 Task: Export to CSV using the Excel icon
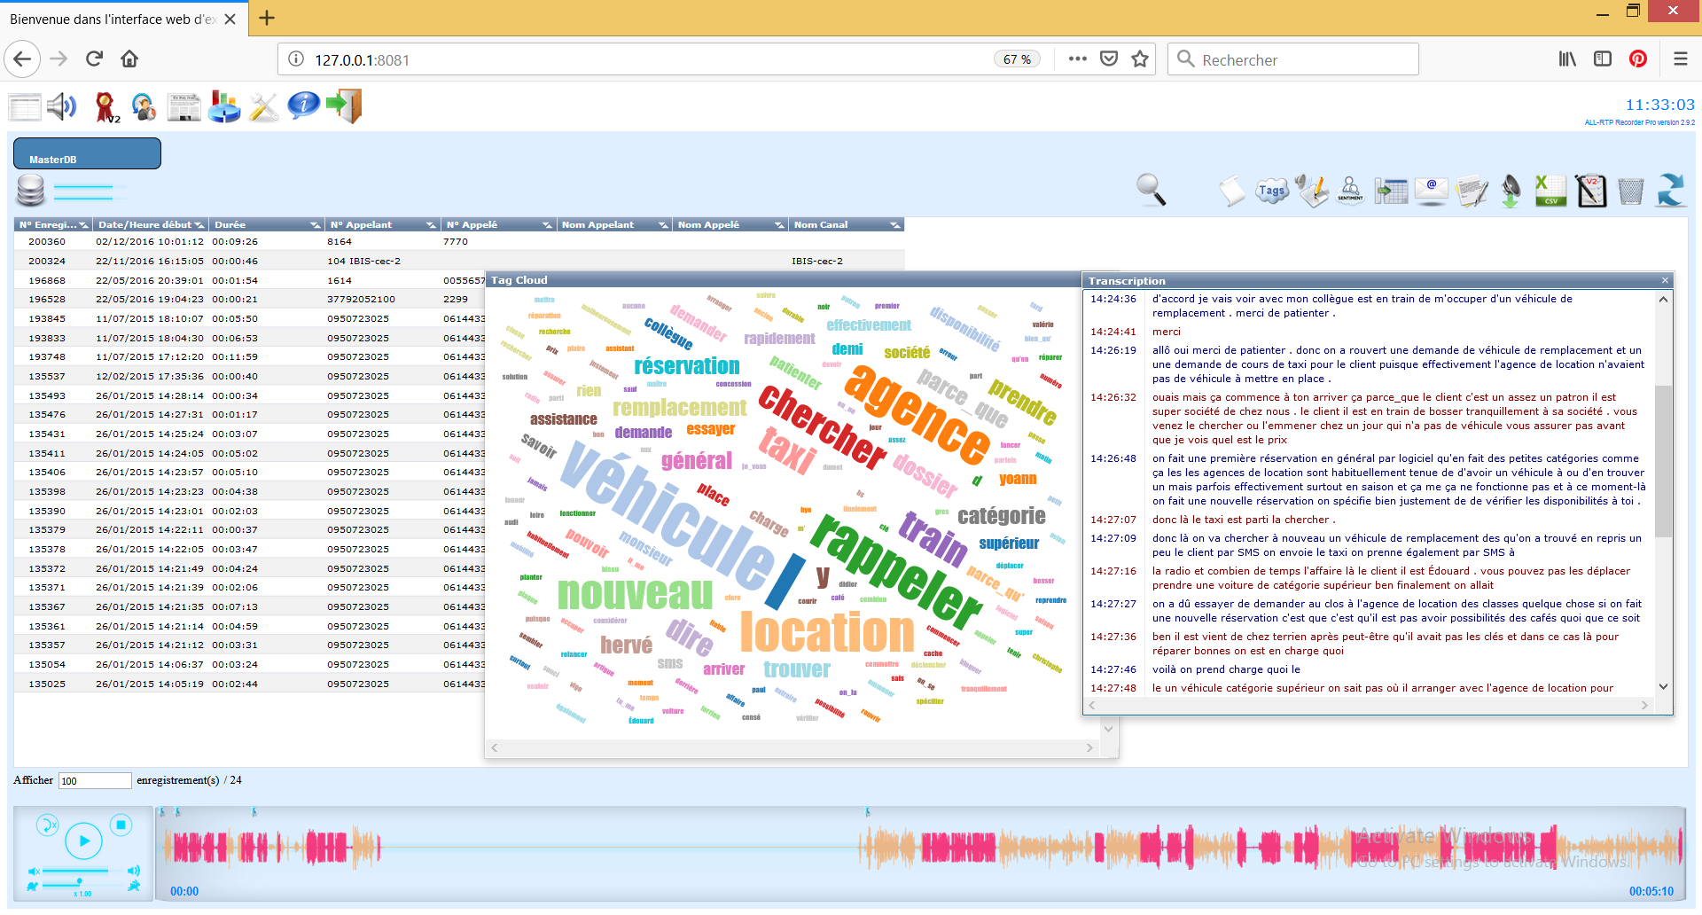1551,191
